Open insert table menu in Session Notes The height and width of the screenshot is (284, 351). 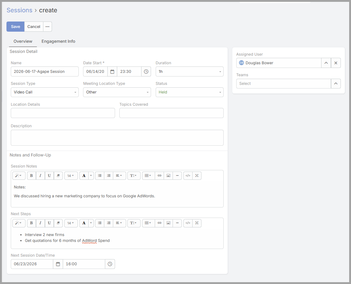click(148, 176)
